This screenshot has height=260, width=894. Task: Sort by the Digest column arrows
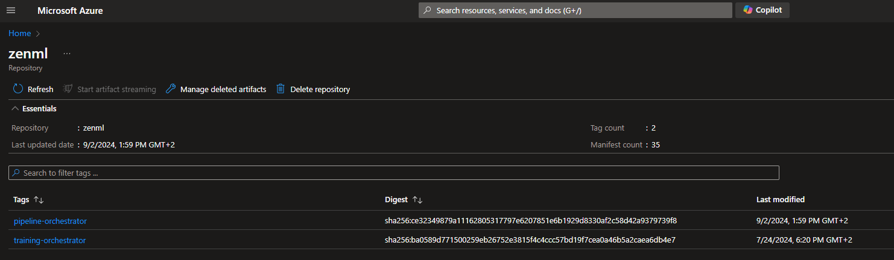coord(417,199)
